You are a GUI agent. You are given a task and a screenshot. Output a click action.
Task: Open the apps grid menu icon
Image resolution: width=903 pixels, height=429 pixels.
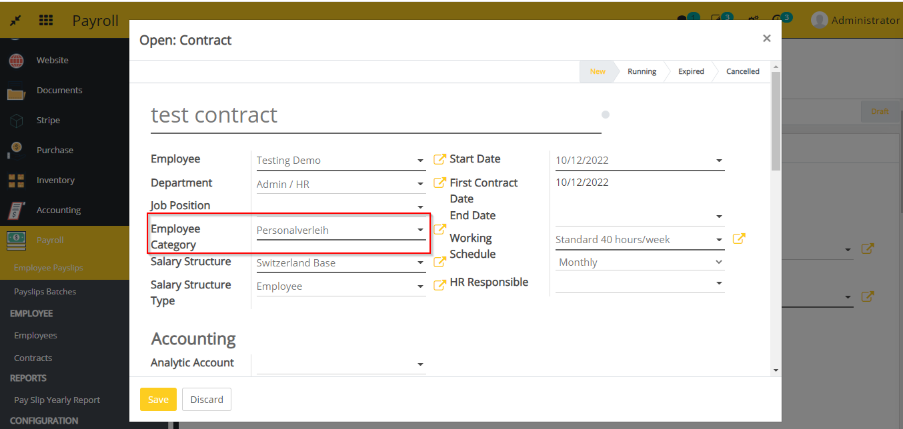46,21
